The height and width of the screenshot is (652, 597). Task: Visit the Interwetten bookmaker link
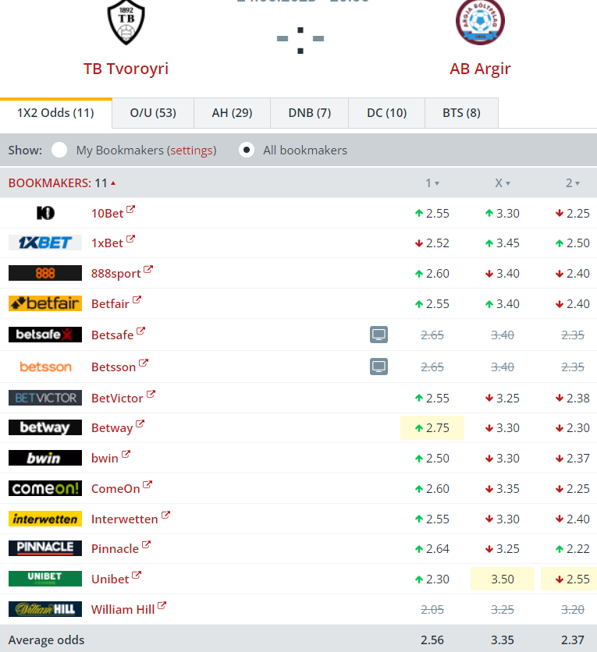(x=124, y=519)
